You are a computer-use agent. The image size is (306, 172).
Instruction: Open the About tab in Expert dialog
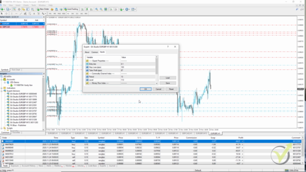point(87,52)
